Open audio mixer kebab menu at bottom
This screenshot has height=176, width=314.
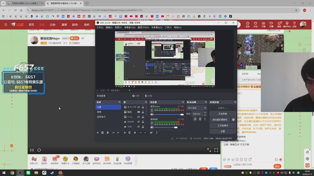(157, 133)
